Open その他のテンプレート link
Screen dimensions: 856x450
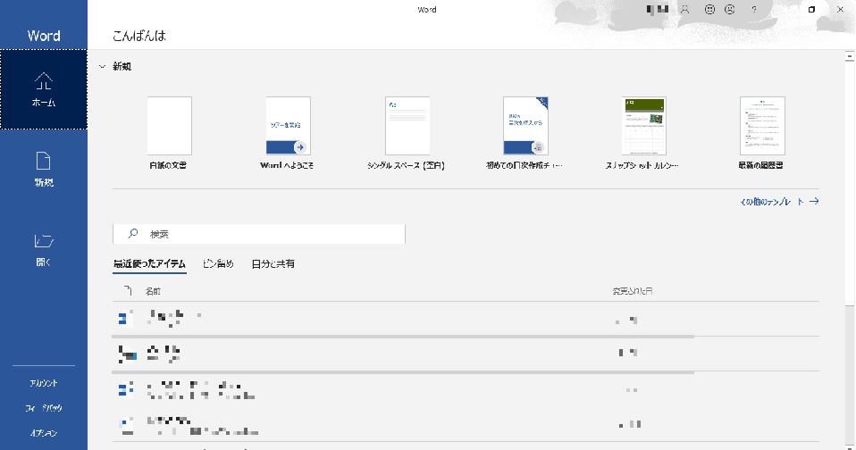[x=779, y=202]
